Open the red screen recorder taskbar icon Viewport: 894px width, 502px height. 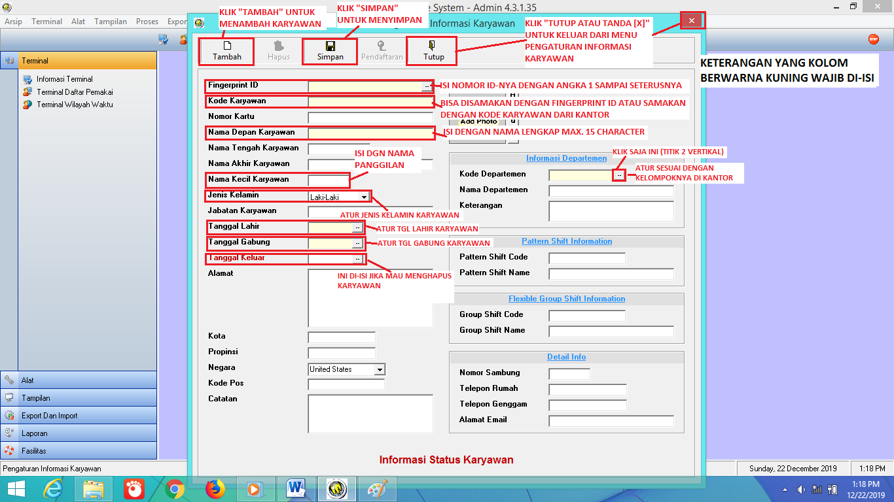pos(134,488)
